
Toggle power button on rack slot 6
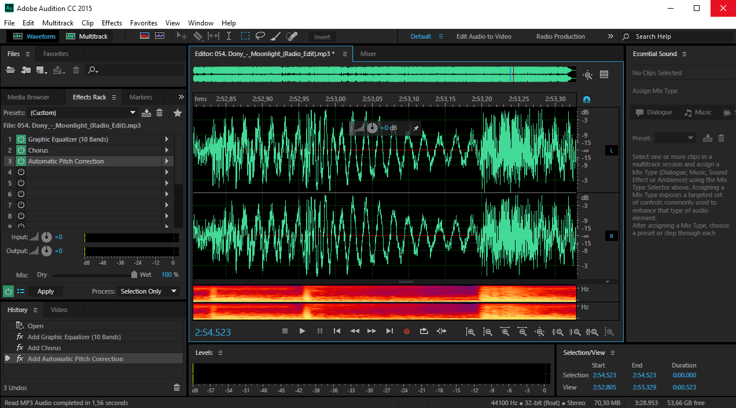(x=21, y=194)
